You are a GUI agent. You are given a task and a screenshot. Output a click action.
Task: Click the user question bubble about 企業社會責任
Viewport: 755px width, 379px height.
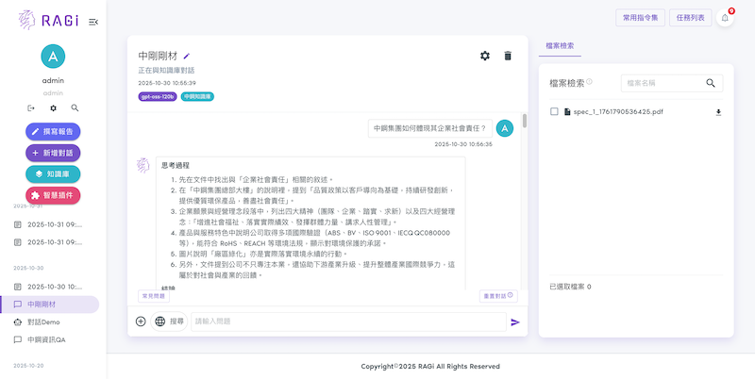[x=430, y=128]
